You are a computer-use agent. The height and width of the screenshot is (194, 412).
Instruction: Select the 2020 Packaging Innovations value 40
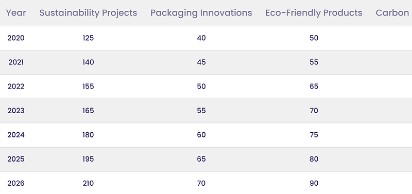point(201,38)
